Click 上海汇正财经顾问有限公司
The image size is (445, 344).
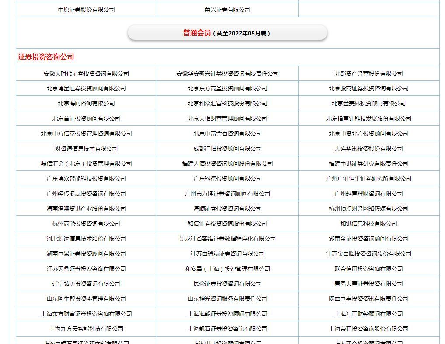pos(369,314)
